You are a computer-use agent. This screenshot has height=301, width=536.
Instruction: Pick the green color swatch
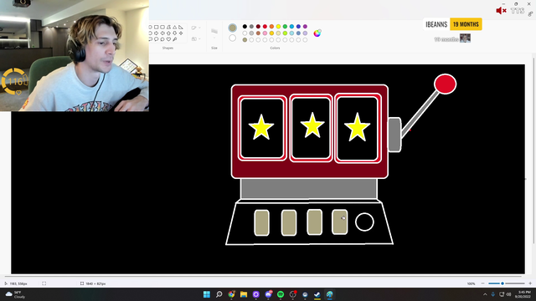point(285,26)
